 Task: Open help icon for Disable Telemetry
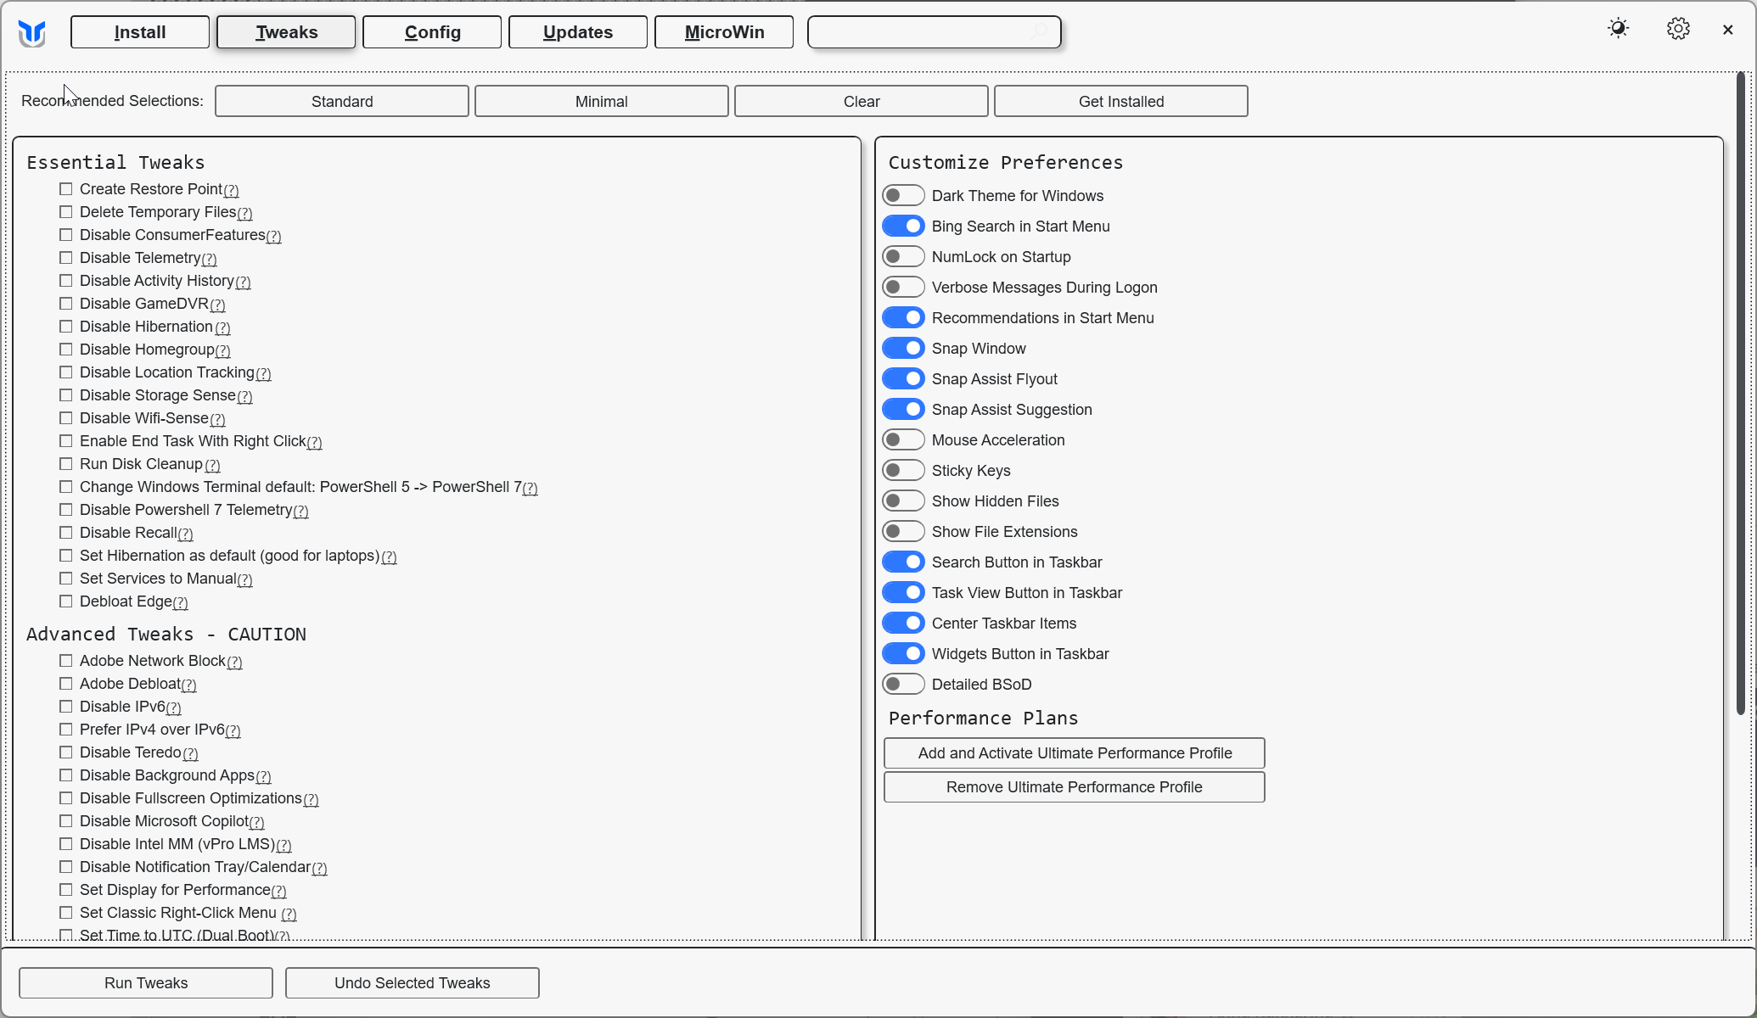click(x=210, y=260)
